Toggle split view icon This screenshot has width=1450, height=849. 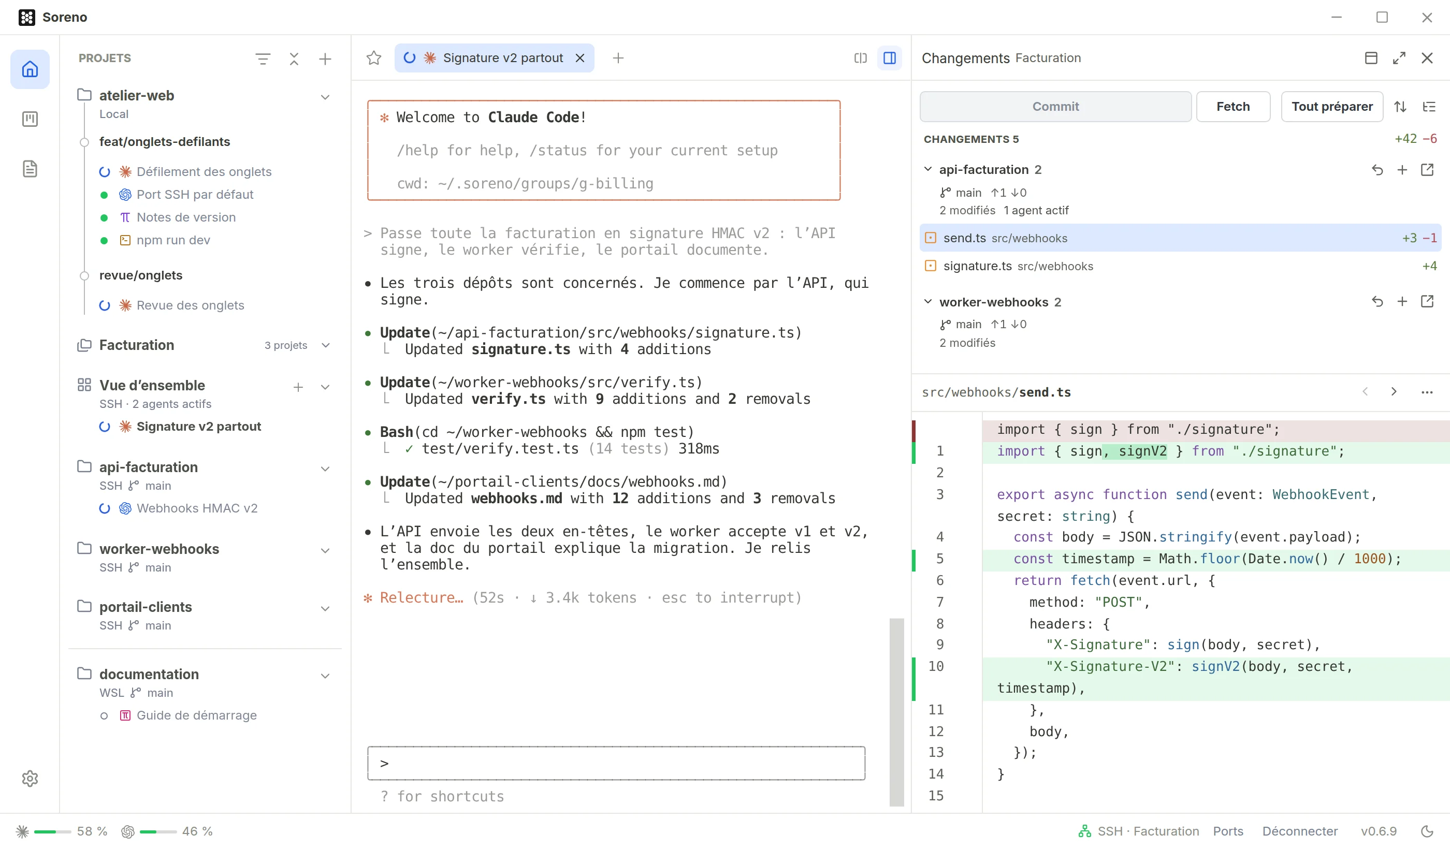pos(860,58)
